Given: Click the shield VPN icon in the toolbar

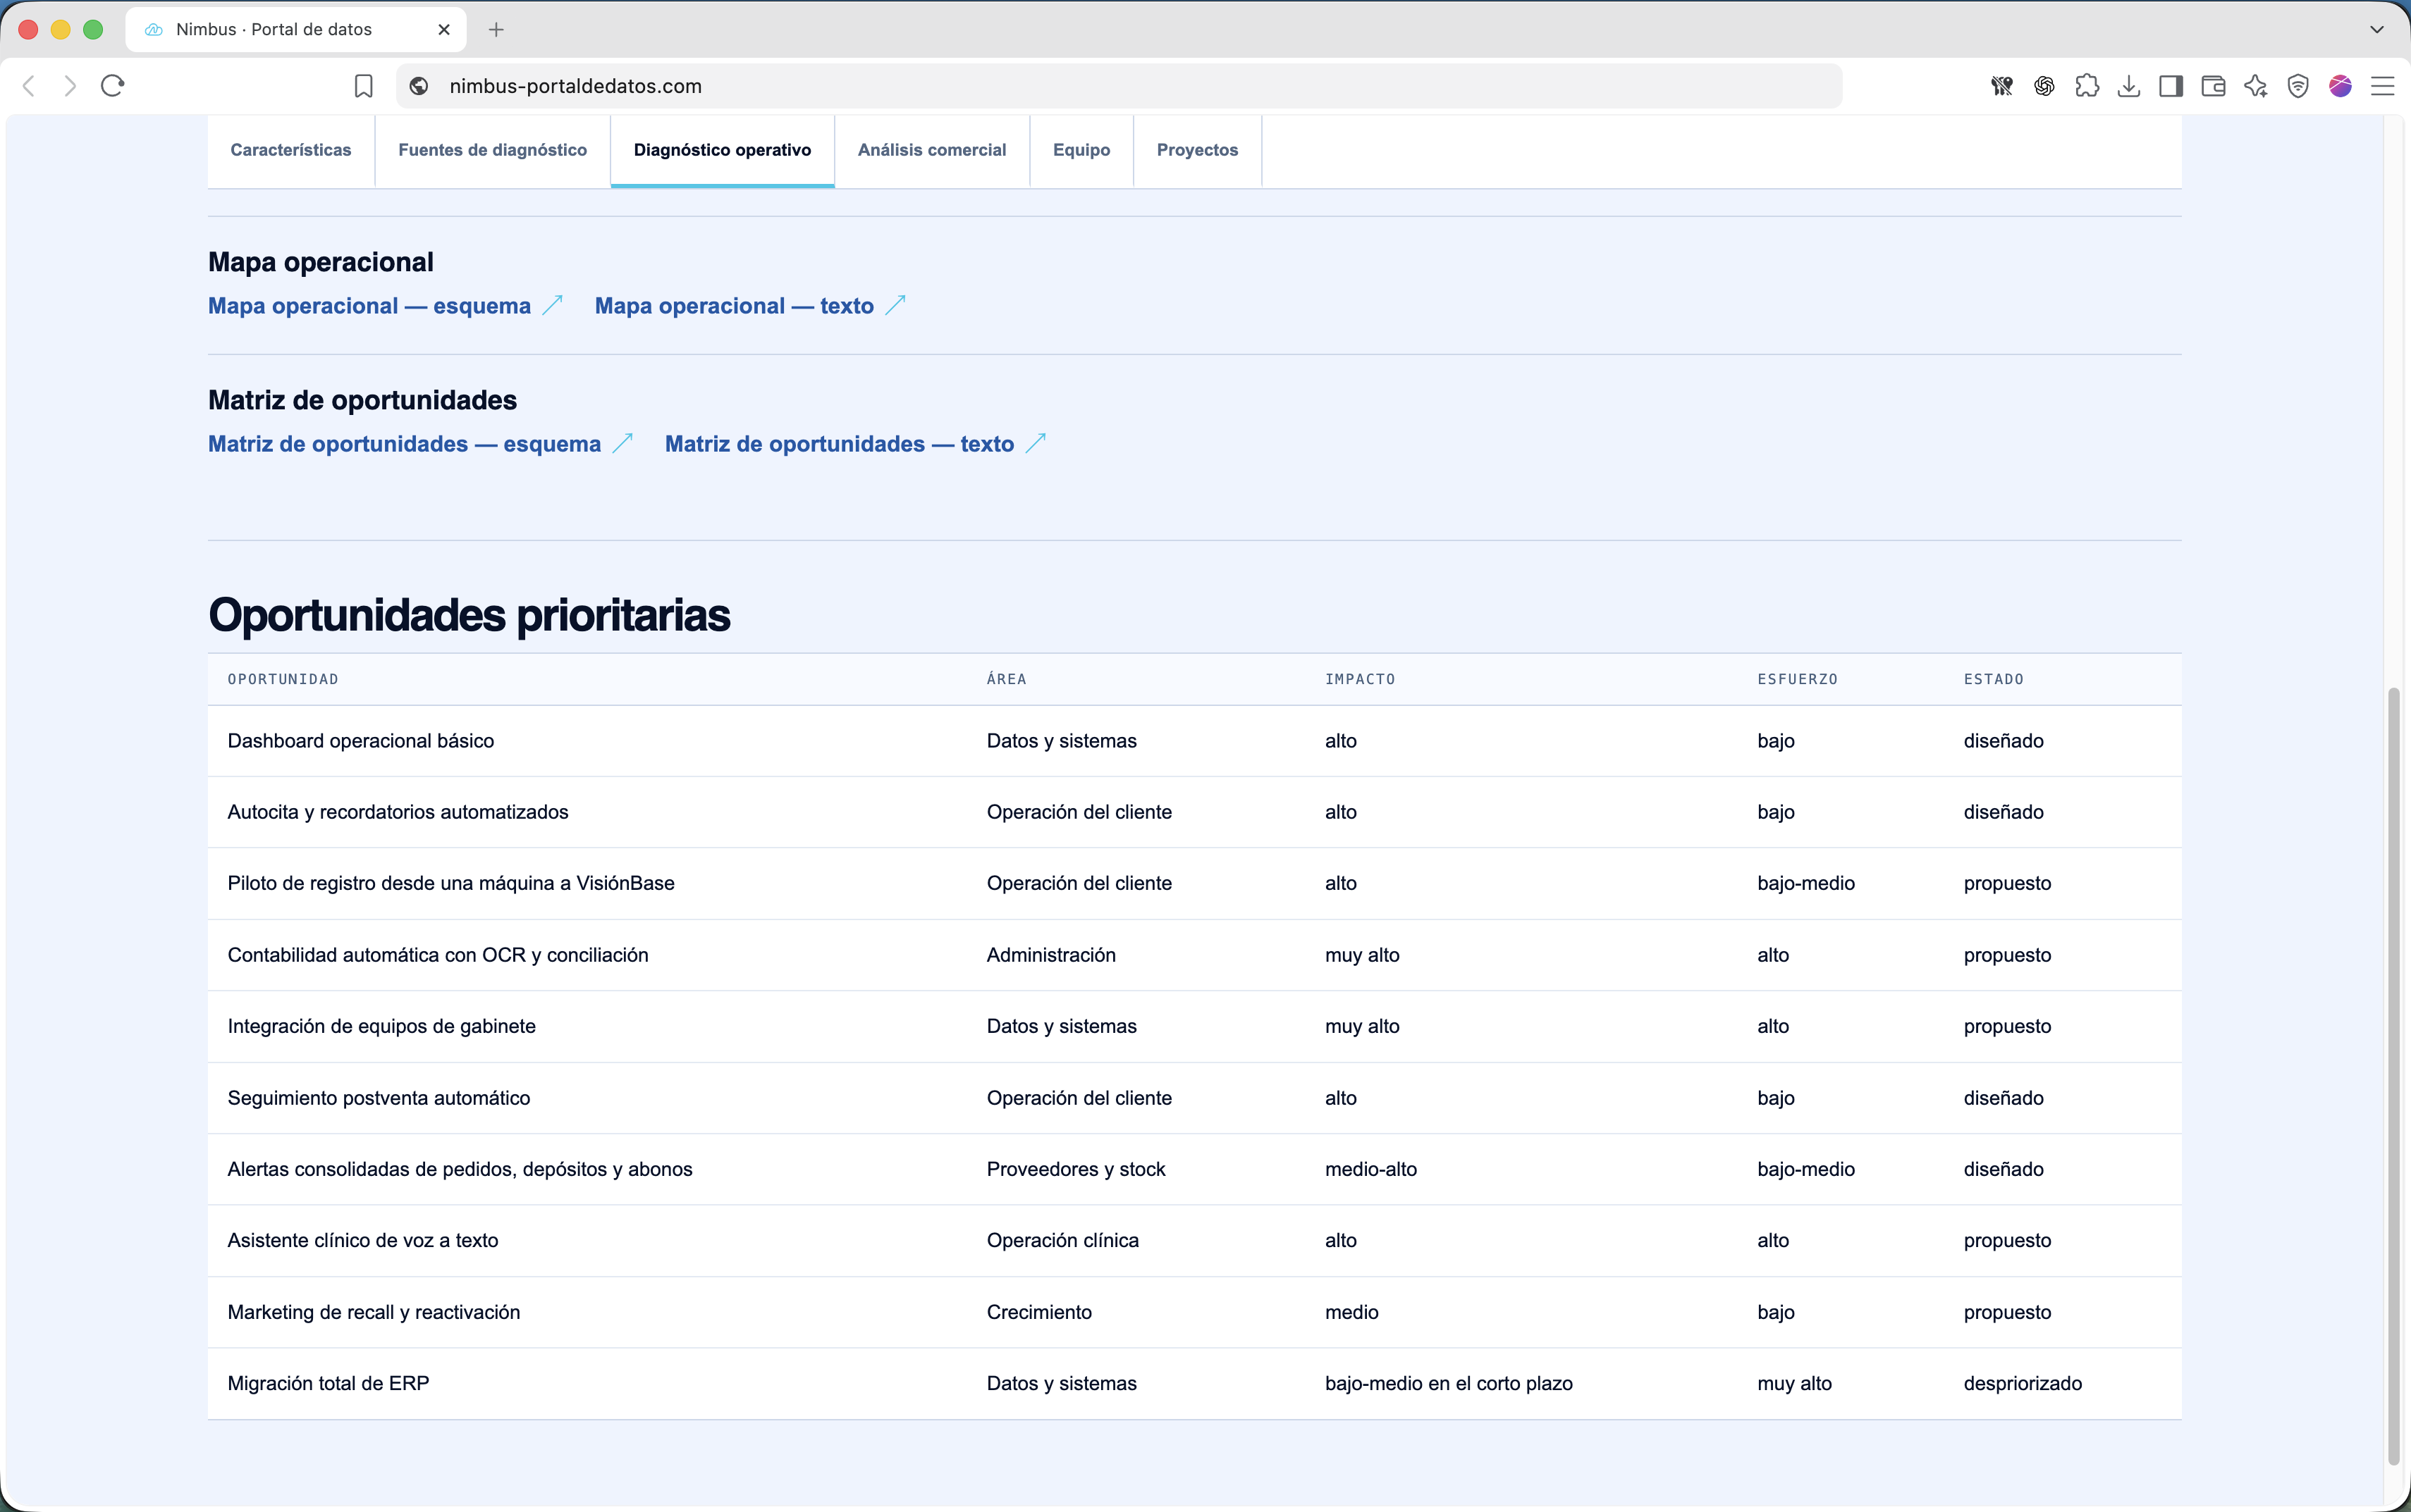Looking at the screenshot, I should point(2298,86).
